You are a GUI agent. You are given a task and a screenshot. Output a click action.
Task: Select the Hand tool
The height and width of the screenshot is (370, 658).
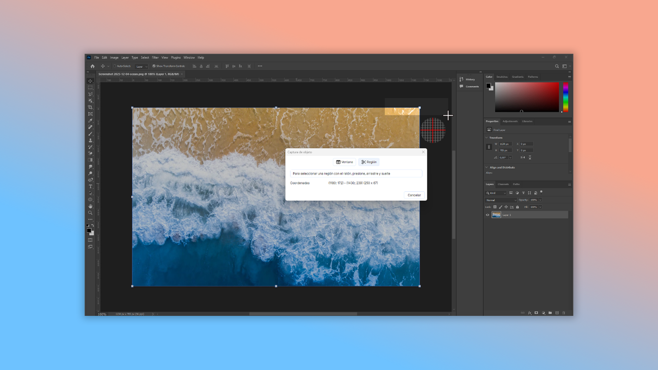click(x=90, y=206)
